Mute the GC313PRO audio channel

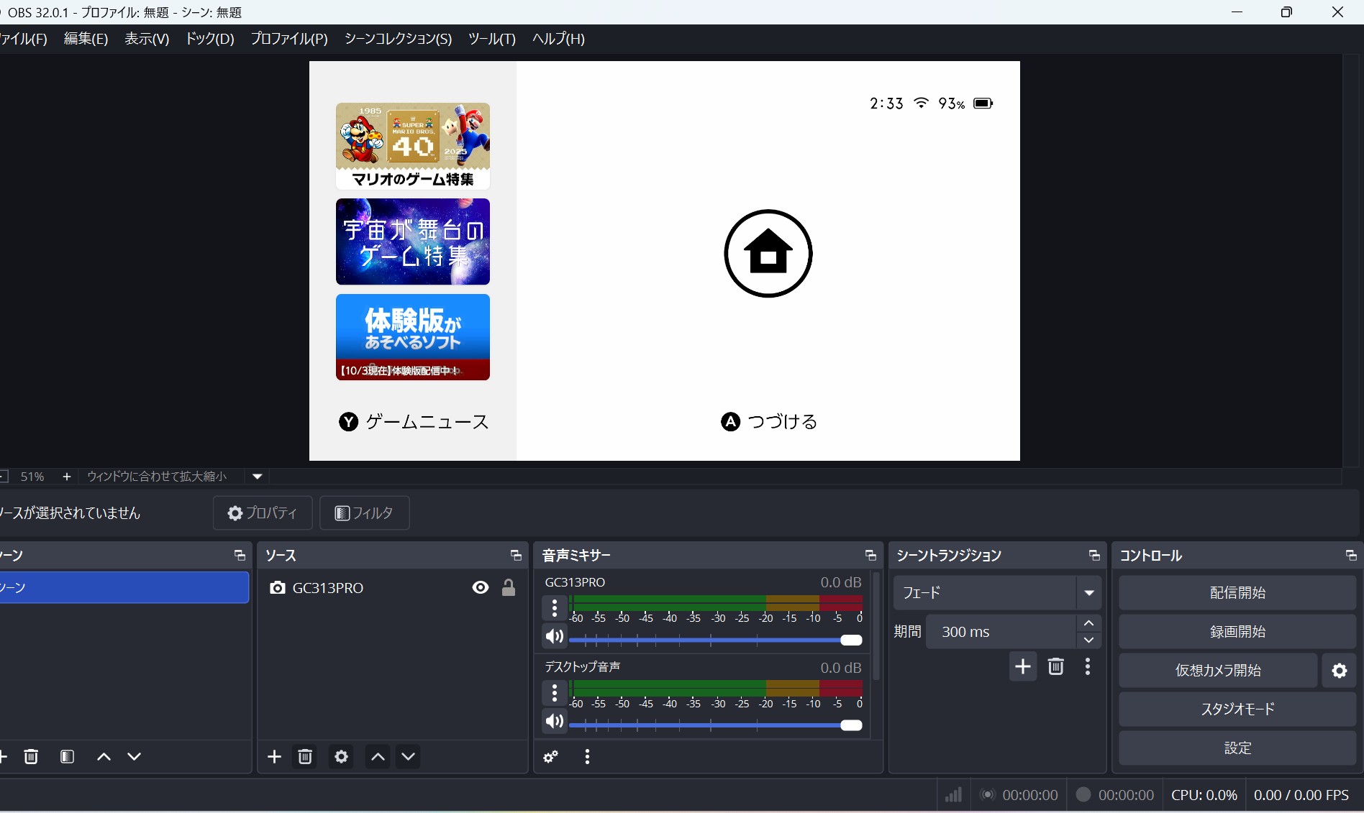(x=554, y=637)
